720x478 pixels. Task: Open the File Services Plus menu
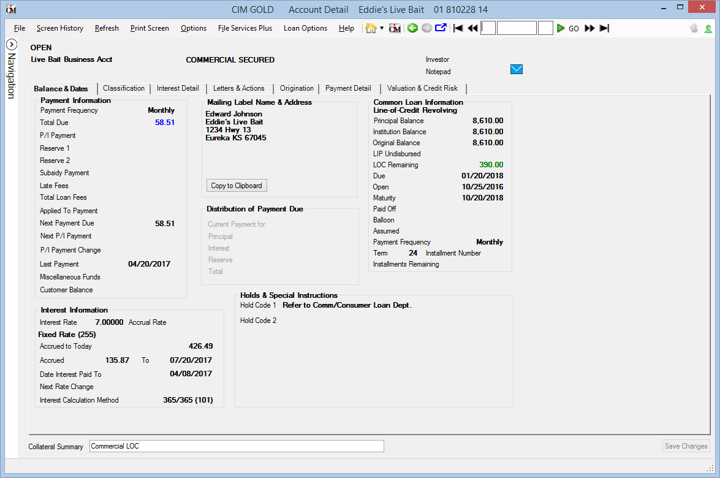pos(245,28)
